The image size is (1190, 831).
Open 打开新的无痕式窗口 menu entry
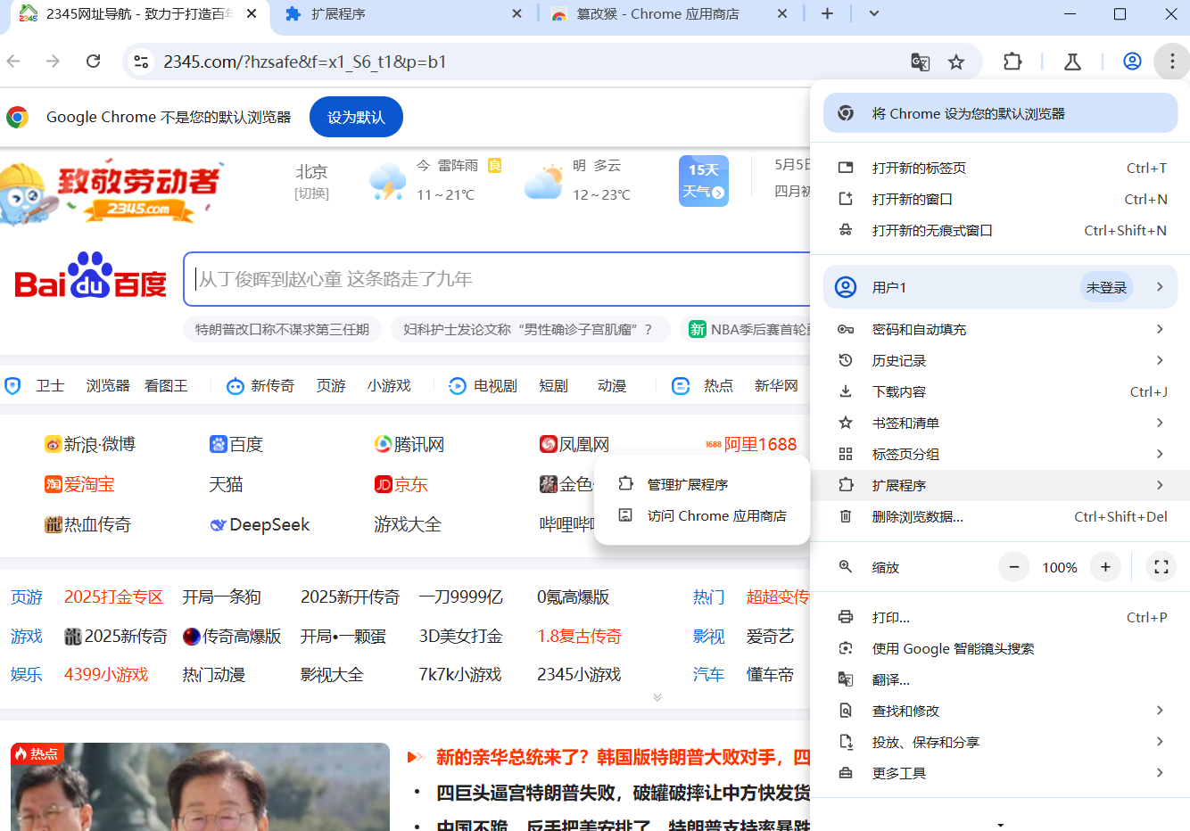(x=1000, y=230)
